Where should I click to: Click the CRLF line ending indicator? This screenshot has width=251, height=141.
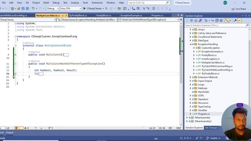(x=178, y=128)
